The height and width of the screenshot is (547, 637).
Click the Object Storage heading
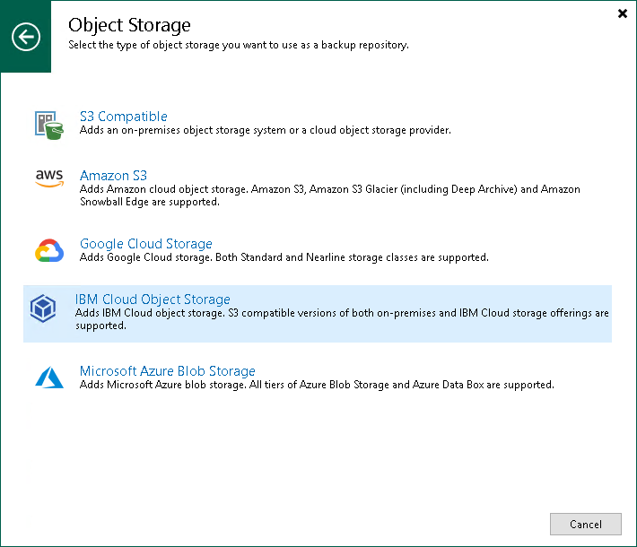tap(129, 24)
